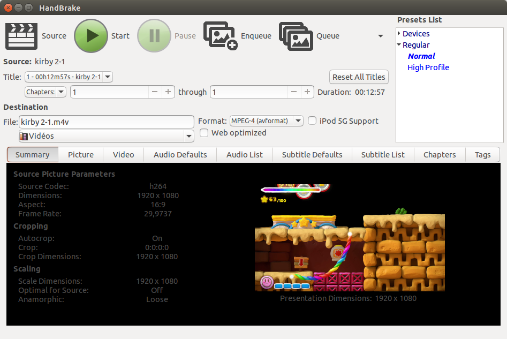This screenshot has height=339, width=507.
Task: Click the Aspect value 16:9
Action: pos(158,205)
